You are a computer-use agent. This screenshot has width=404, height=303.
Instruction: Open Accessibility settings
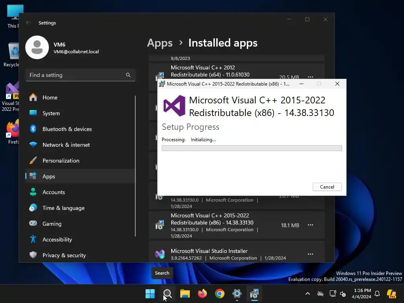click(80, 239)
